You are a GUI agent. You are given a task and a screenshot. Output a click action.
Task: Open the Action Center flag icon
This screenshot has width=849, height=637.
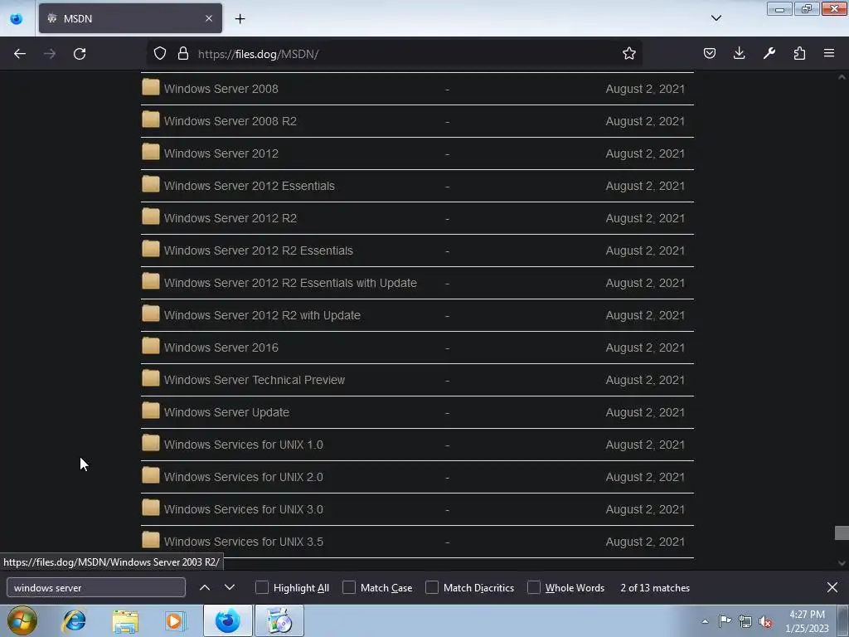point(725,621)
